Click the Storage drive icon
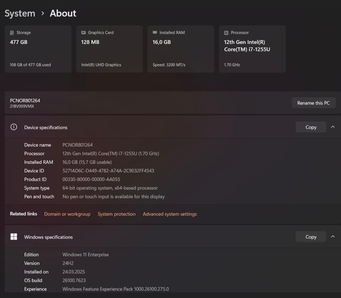Screen dimensions: 341x298 click(12, 33)
